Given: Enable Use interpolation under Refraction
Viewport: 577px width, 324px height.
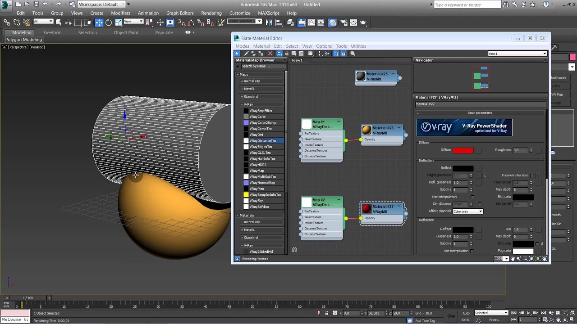Looking at the screenshot, I should pyautogui.click(x=472, y=251).
